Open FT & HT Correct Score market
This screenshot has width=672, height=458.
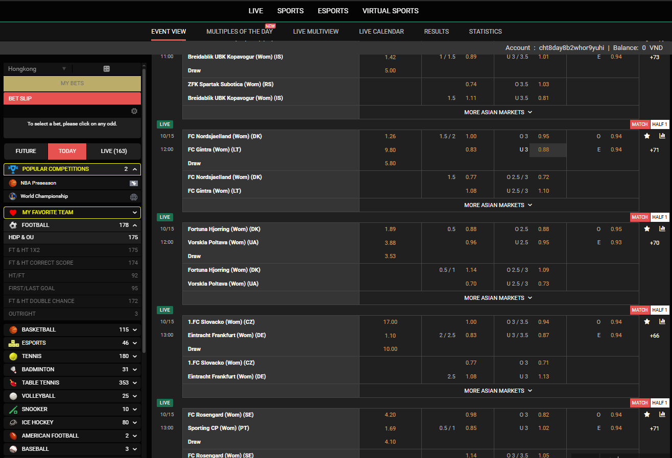41,263
